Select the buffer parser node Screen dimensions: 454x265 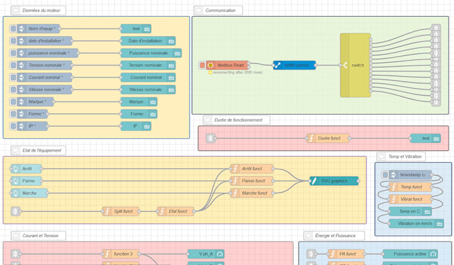pos(294,65)
